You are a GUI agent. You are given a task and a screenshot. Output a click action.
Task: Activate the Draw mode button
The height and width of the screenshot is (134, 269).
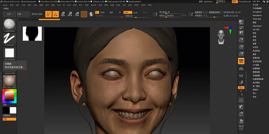tap(56, 14)
